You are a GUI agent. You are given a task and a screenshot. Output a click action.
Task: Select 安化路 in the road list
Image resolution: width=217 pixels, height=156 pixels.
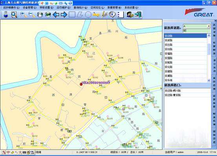tap(186, 67)
